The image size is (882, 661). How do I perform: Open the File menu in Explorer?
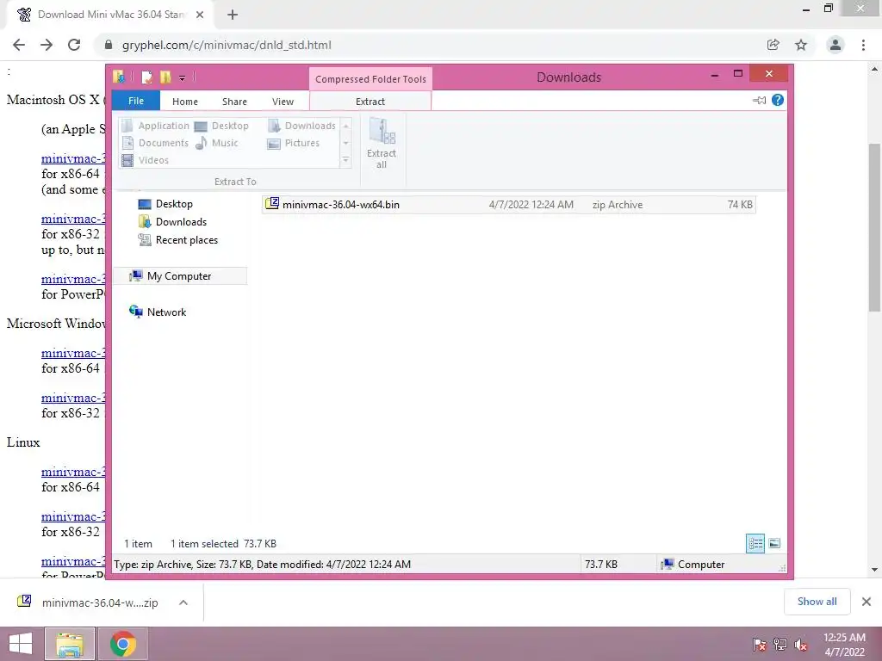[x=136, y=102]
